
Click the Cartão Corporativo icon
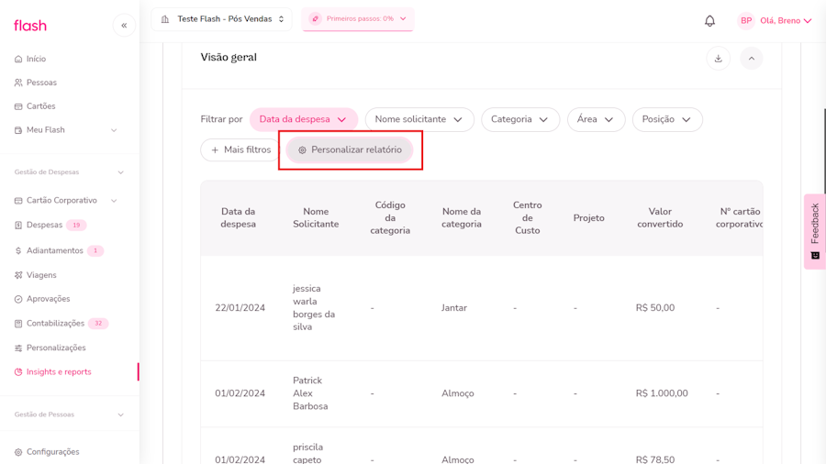tap(18, 201)
